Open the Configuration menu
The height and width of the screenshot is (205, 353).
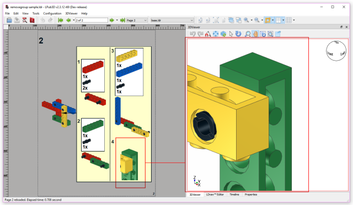[52, 14]
